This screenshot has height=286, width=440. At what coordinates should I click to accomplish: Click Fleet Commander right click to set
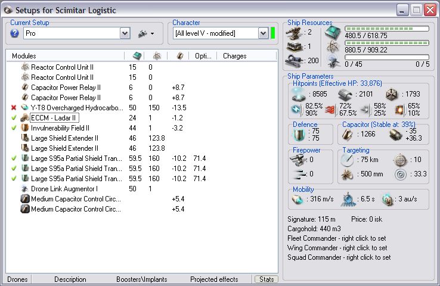[336, 238]
